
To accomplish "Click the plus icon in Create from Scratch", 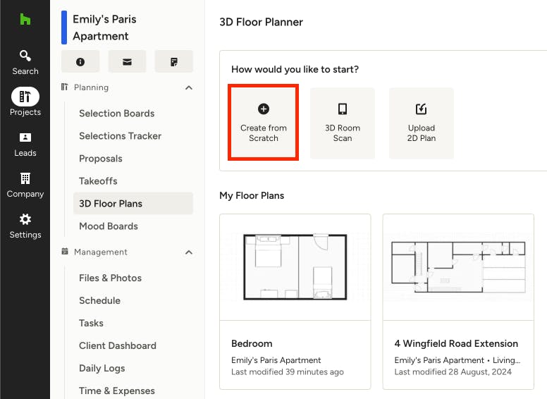I will pyautogui.click(x=264, y=109).
